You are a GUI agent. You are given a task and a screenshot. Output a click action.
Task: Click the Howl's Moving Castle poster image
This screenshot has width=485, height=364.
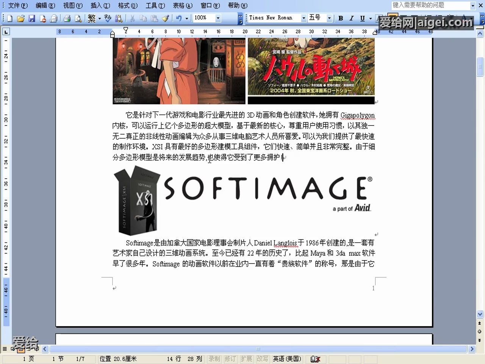pyautogui.click(x=311, y=71)
